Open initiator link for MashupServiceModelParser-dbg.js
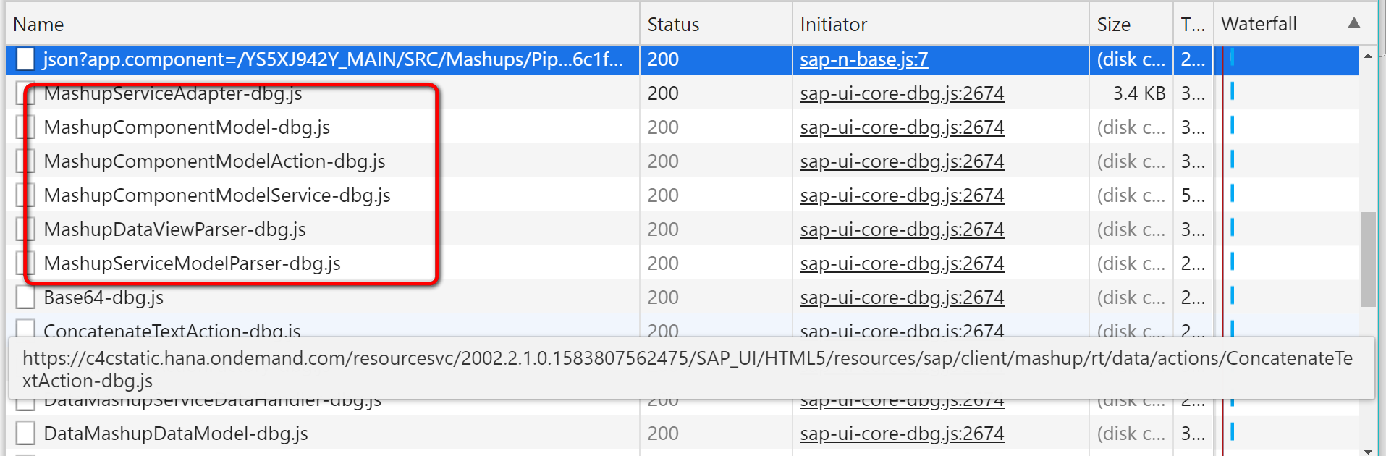 point(902,263)
